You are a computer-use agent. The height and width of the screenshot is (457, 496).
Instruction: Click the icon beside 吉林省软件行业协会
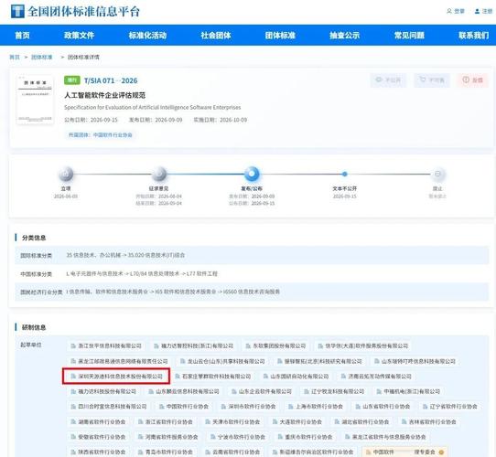(x=404, y=421)
